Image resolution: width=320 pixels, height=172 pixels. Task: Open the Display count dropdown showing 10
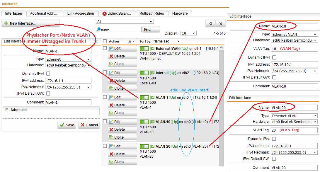(x=189, y=33)
